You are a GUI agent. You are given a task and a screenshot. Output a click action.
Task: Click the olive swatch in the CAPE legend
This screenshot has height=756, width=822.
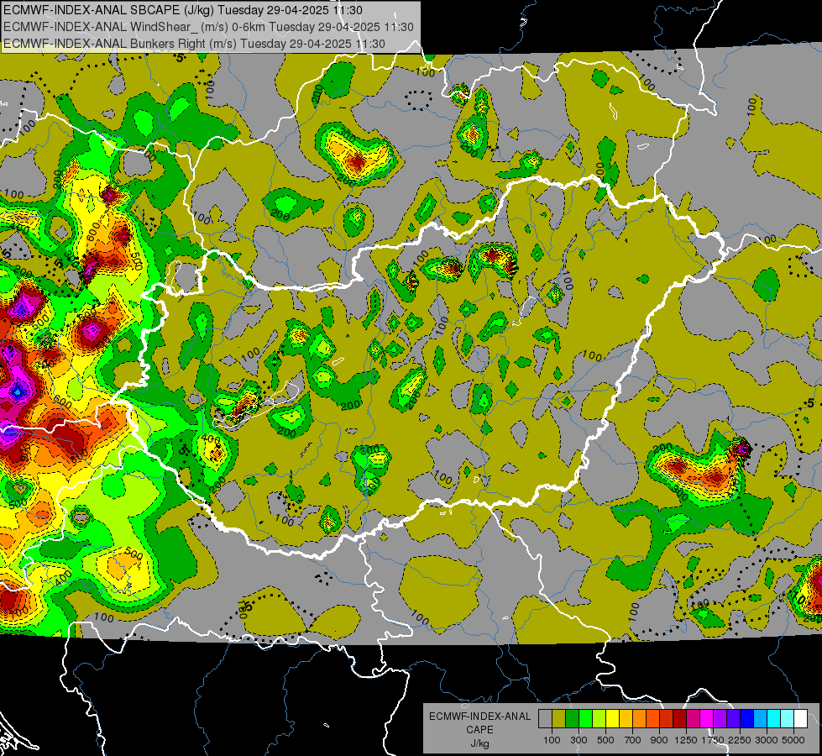[x=559, y=718]
